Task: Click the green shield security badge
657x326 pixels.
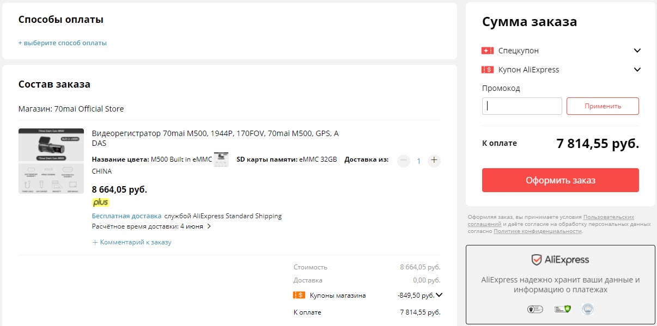Action: point(562,309)
